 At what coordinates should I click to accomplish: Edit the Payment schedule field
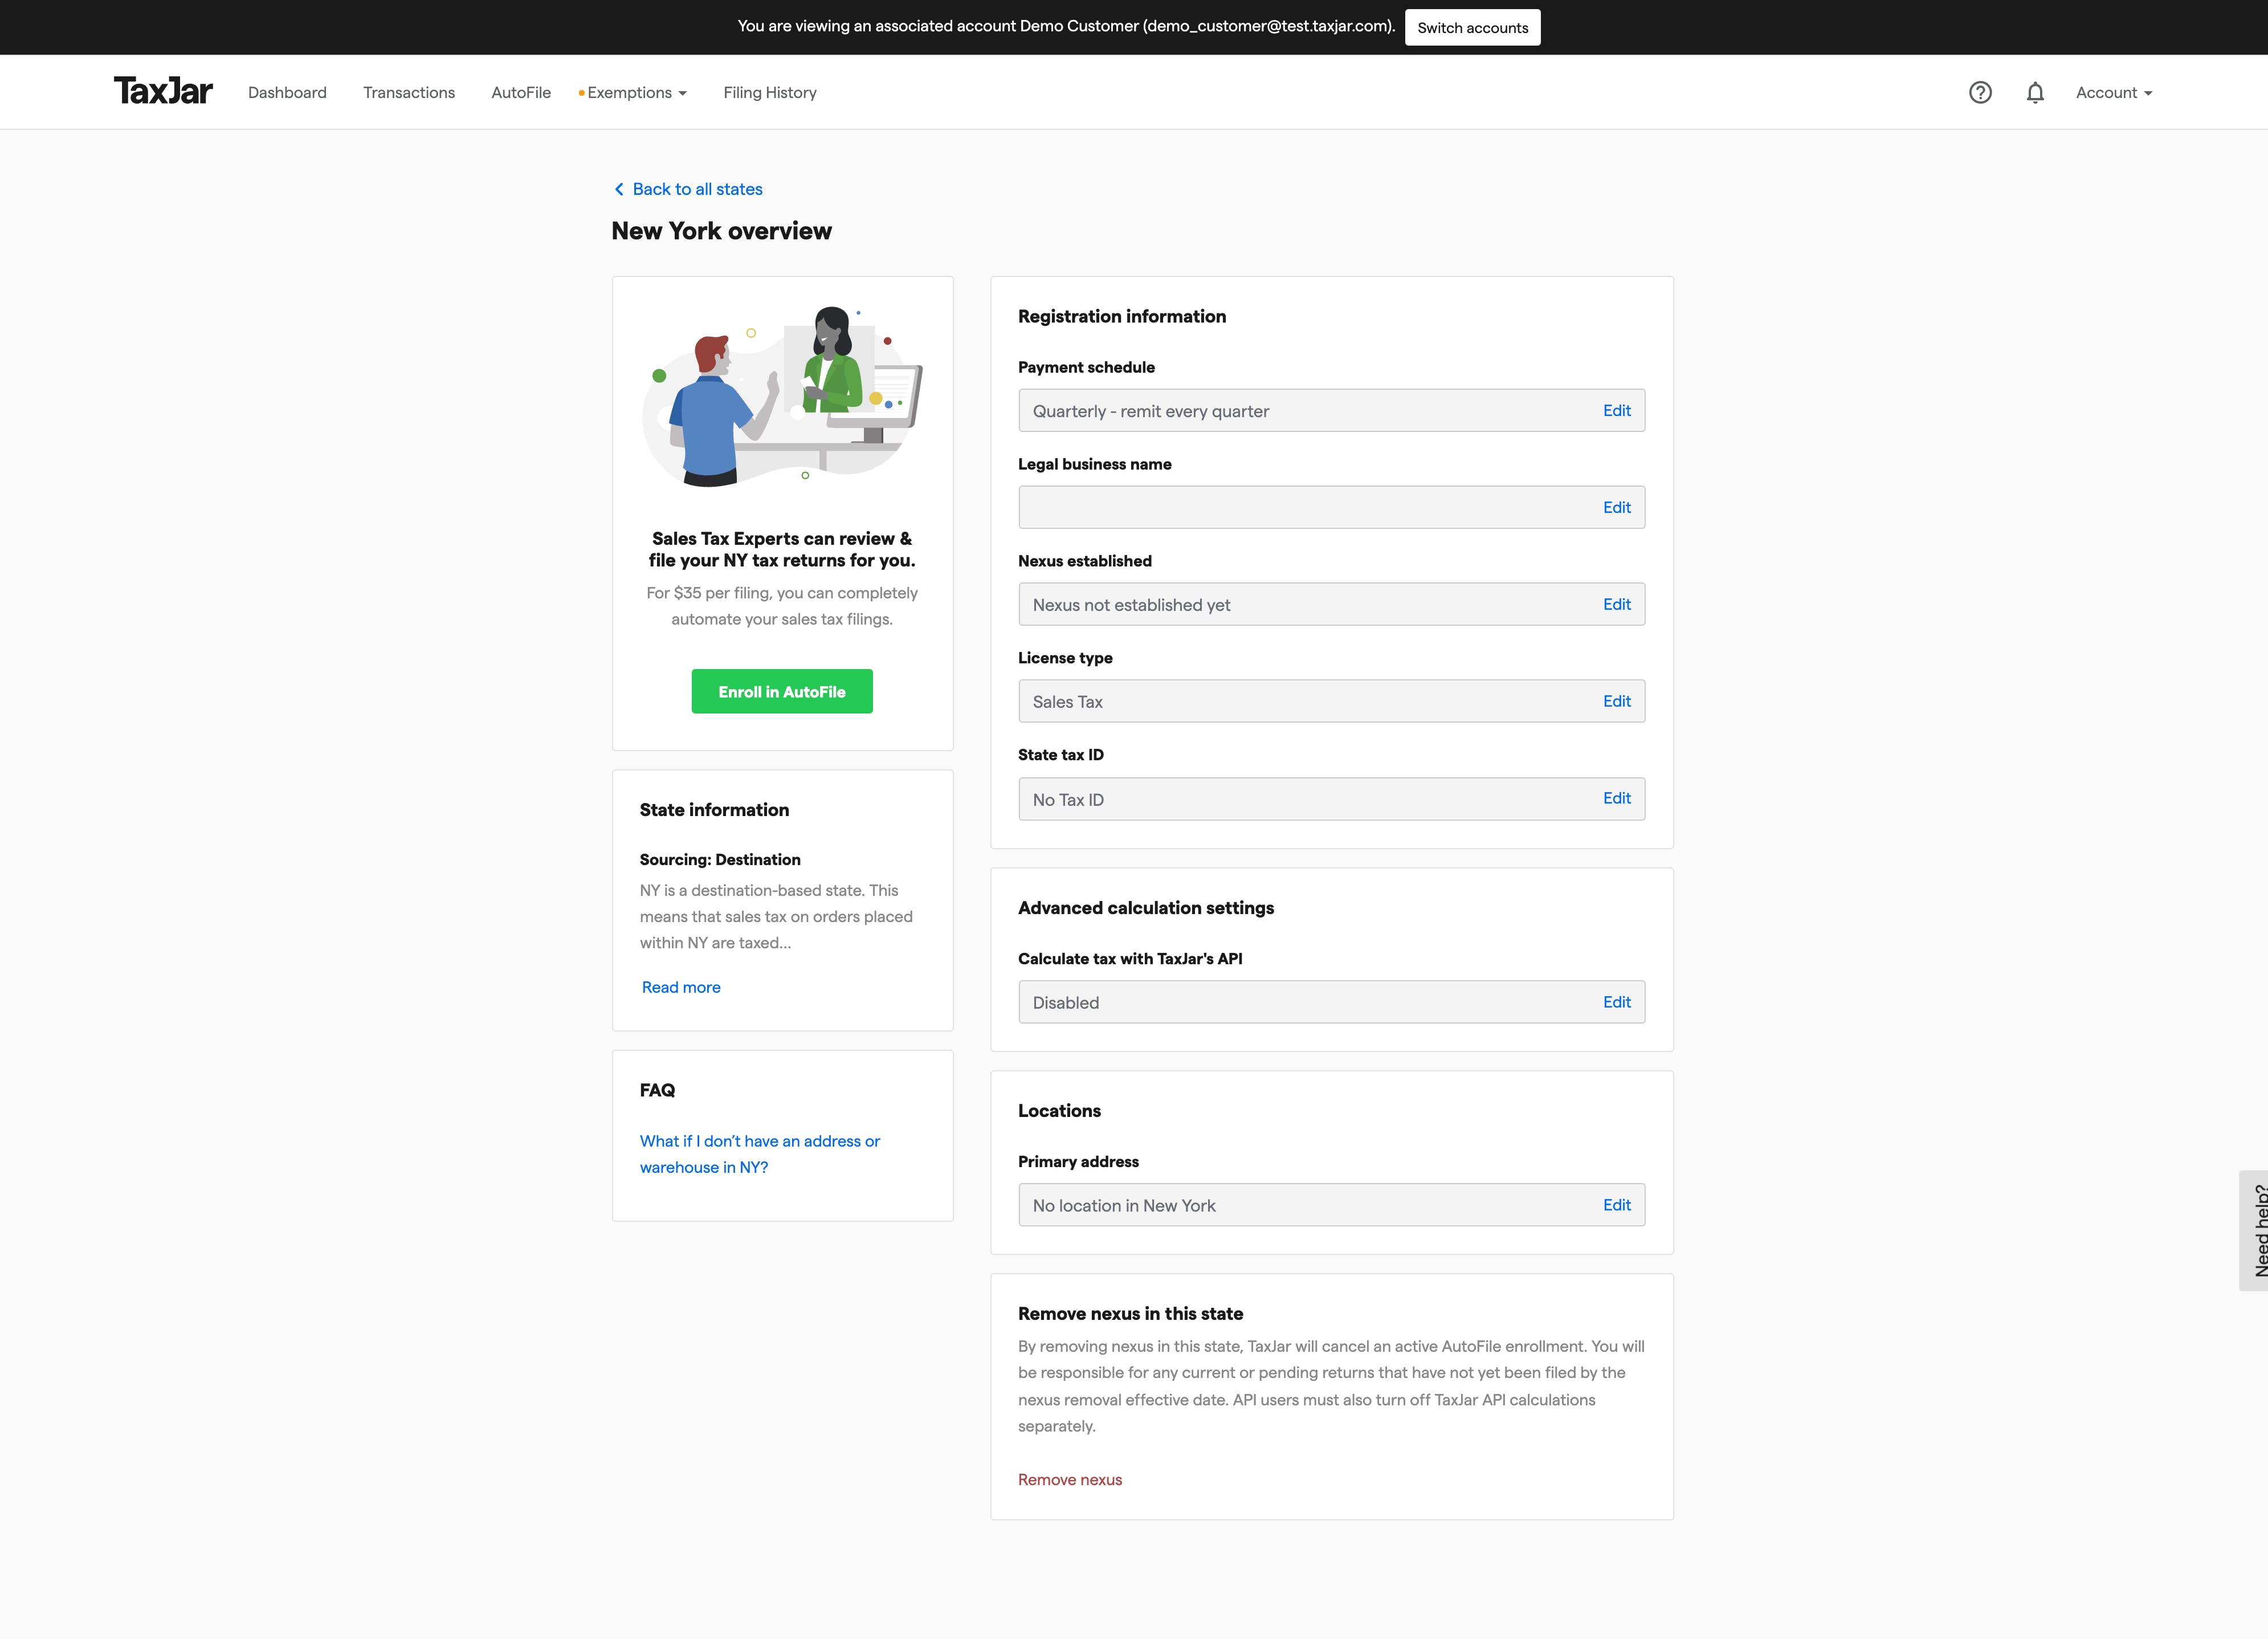coord(1616,410)
